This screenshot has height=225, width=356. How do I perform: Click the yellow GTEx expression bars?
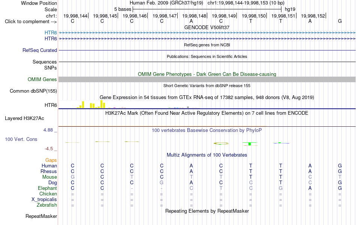91,105
